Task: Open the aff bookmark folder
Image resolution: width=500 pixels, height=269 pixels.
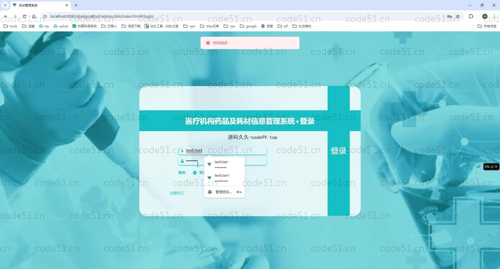Action: (x=283, y=26)
